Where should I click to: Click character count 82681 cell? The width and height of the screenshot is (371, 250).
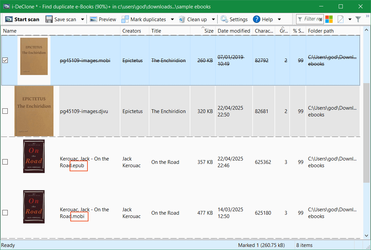261,111
